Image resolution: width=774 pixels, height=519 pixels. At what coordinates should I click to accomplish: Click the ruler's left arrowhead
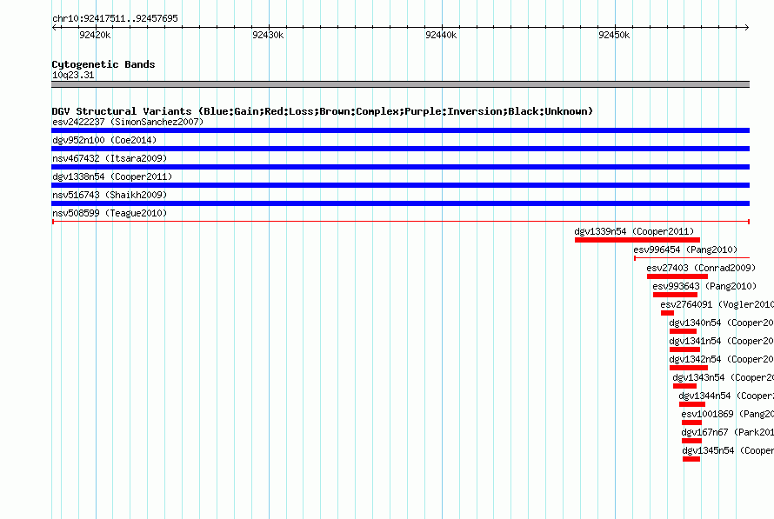pos(54,27)
